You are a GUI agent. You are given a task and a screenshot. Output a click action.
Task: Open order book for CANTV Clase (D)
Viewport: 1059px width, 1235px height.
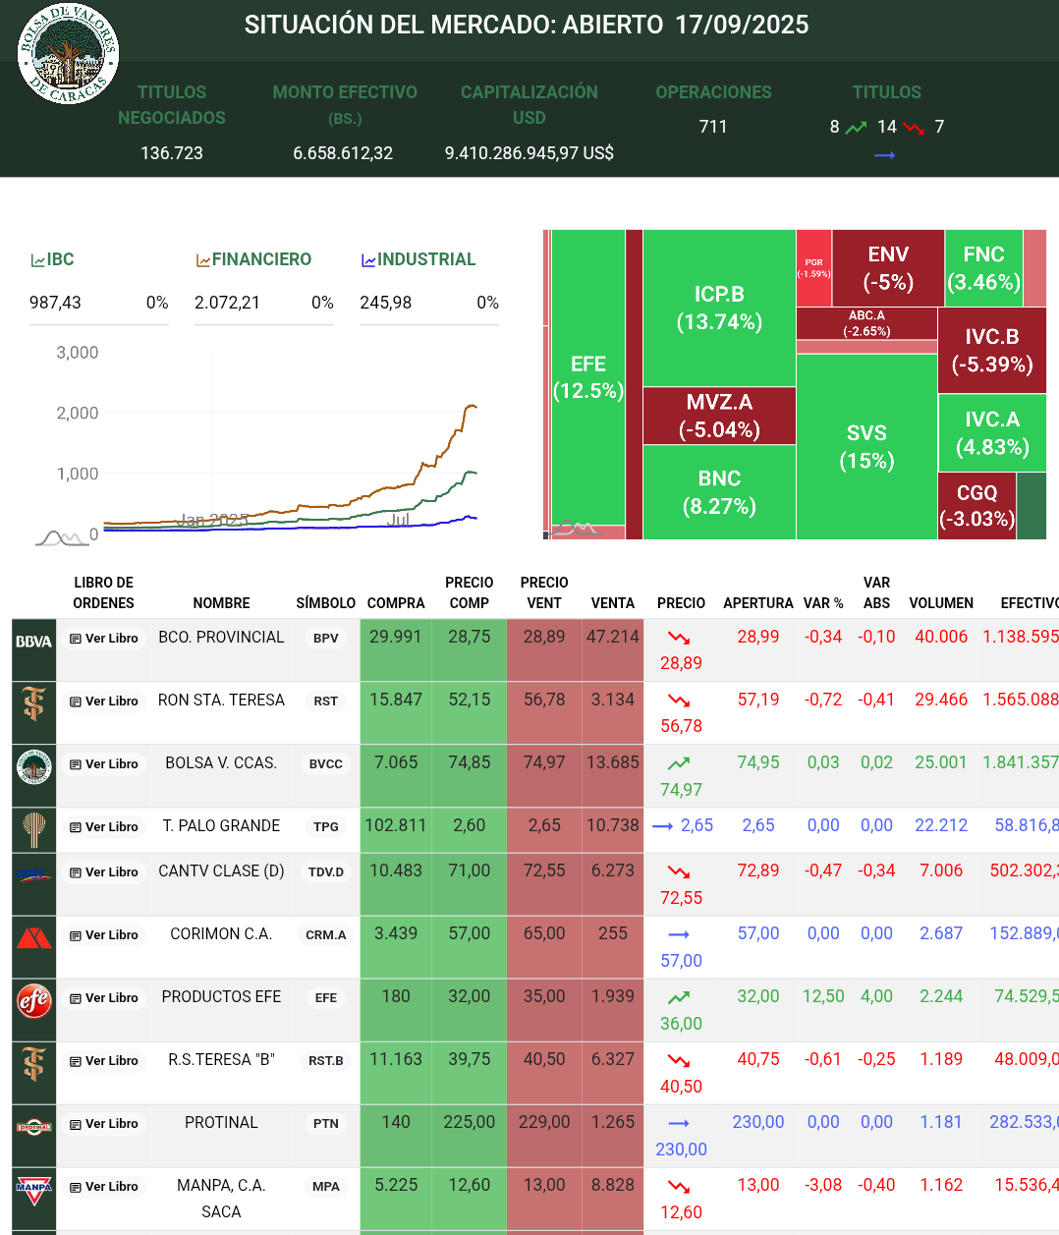click(104, 872)
